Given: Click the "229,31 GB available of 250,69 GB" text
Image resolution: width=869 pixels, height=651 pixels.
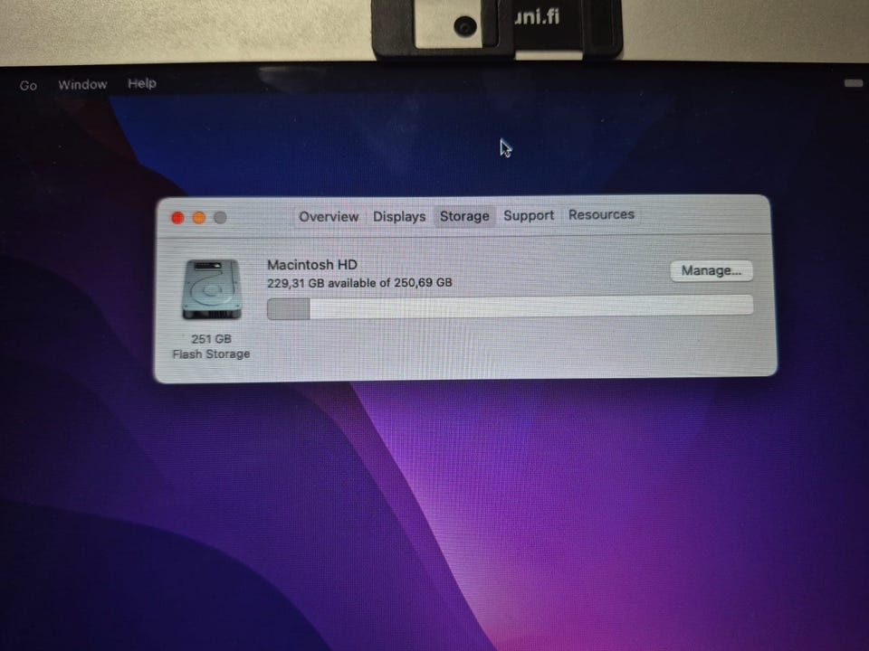Looking at the screenshot, I should [359, 283].
